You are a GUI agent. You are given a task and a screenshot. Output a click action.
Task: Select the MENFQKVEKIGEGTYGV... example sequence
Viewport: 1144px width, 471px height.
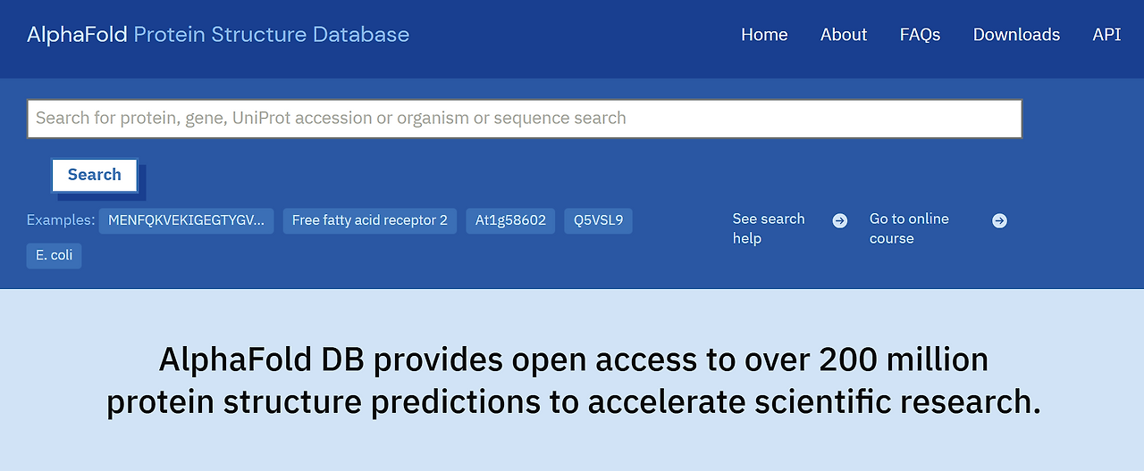click(187, 220)
